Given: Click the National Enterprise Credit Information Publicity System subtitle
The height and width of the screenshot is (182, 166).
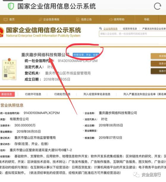Looking at the screenshot, I should (x=43, y=36).
